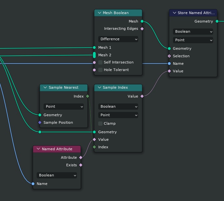Click the Exists output socket

[x=81, y=165]
